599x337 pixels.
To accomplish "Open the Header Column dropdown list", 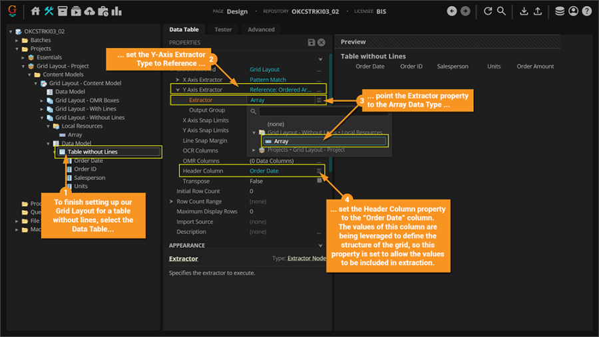I will tap(319, 171).
